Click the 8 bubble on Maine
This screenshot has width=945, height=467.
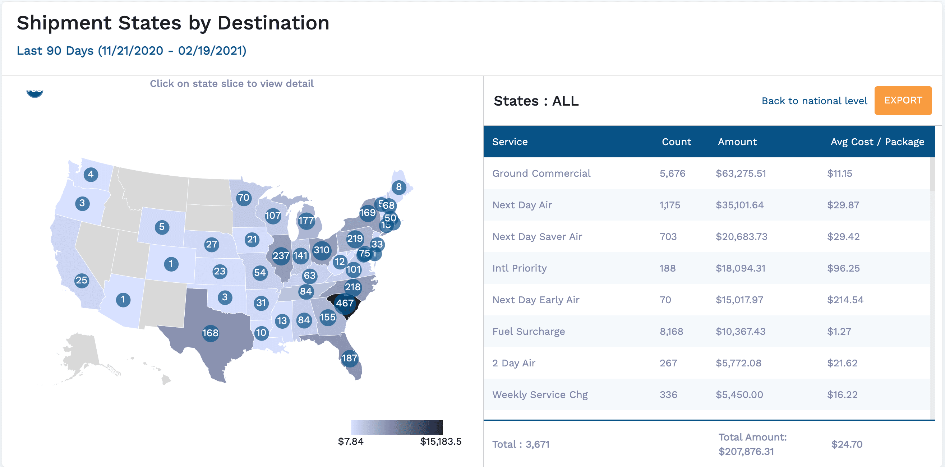tap(399, 187)
